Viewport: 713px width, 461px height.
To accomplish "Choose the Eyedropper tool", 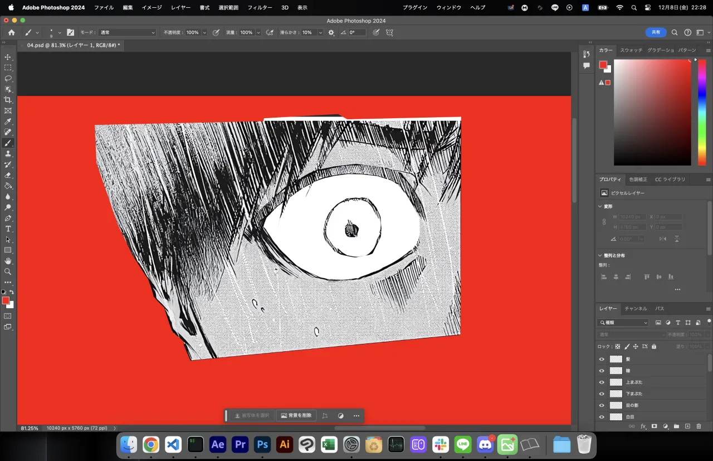I will click(x=8, y=122).
